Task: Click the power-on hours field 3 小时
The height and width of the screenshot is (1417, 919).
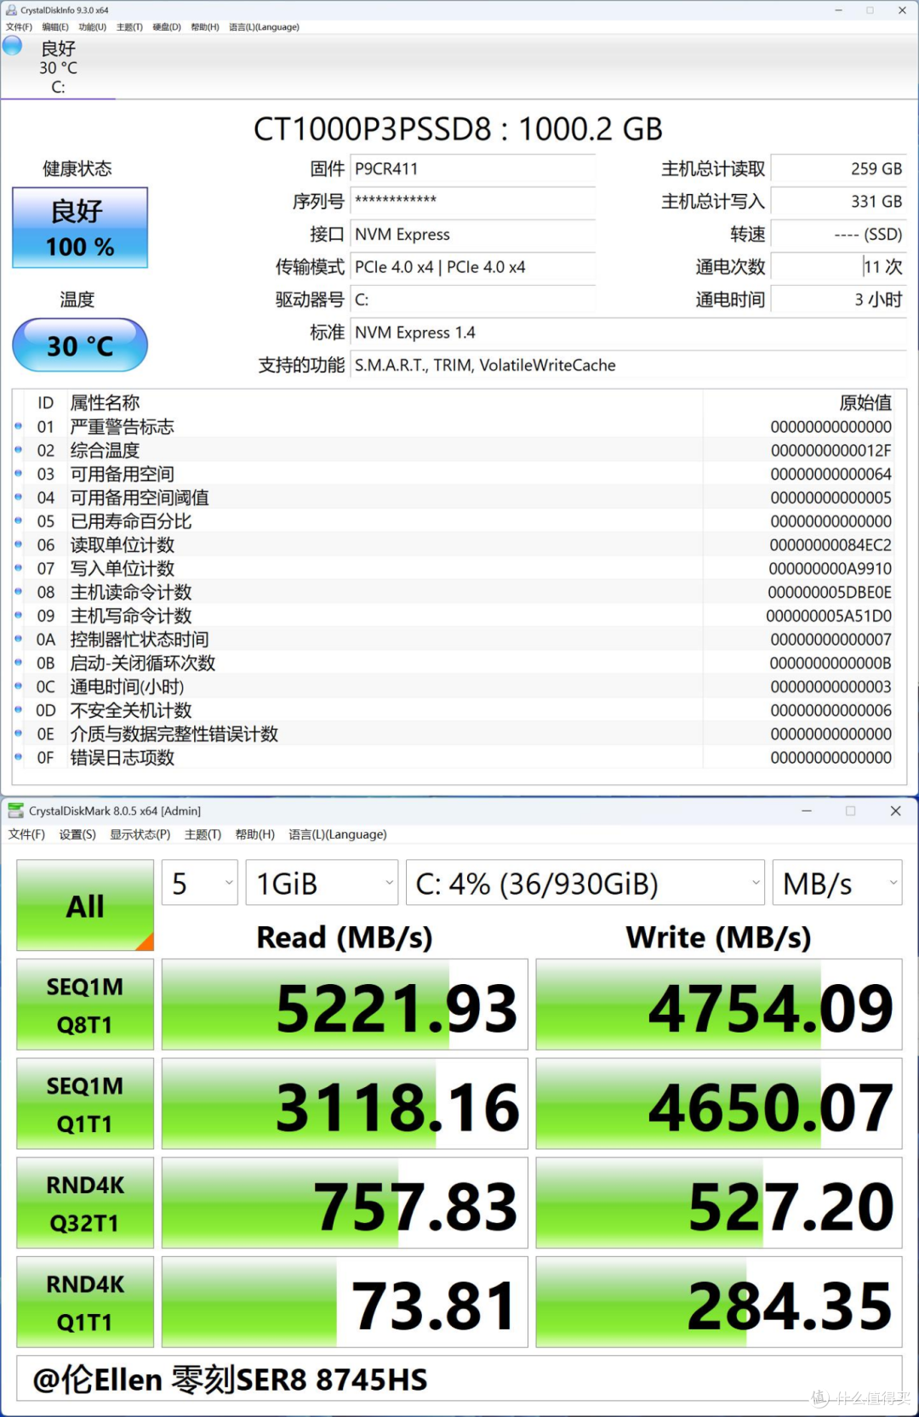Action: pos(838,299)
